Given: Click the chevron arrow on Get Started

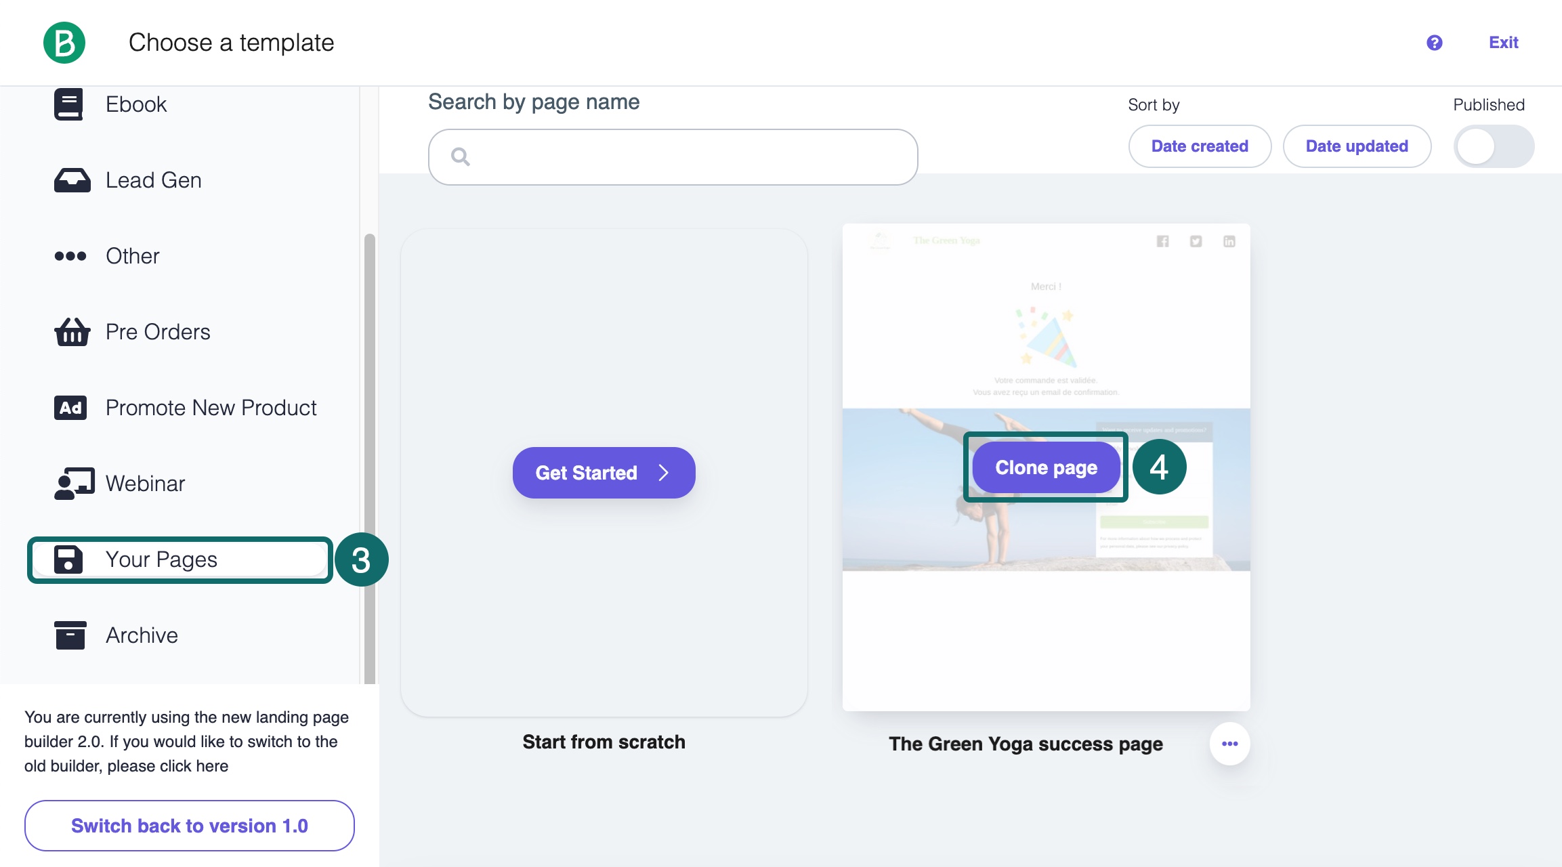Looking at the screenshot, I should (664, 473).
